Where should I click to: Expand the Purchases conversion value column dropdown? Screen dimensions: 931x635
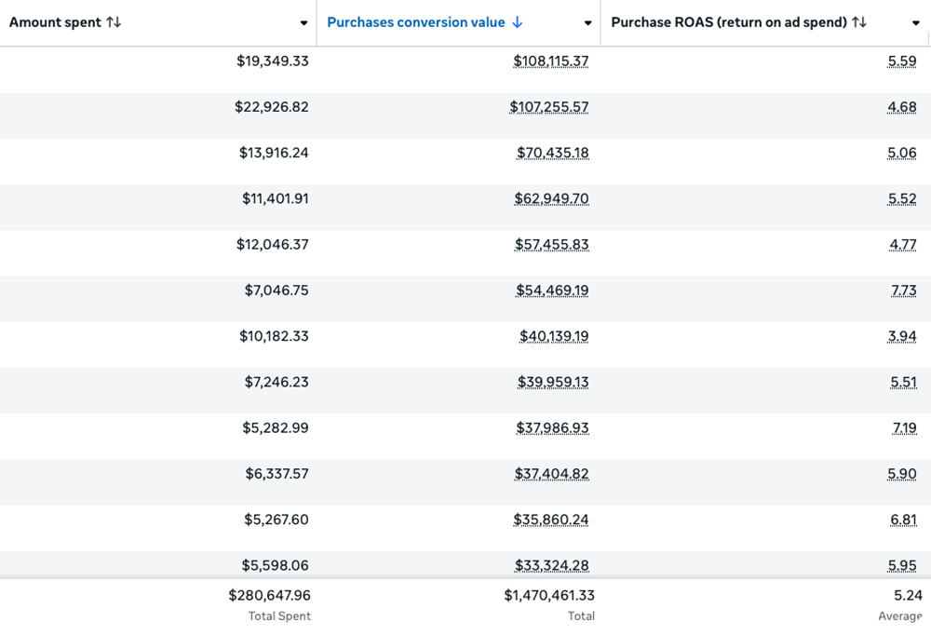587,23
